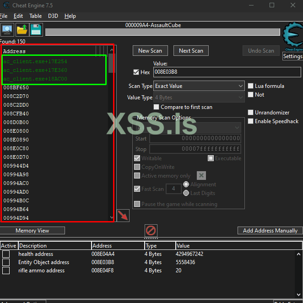Image resolution: width=303 pixels, height=303 pixels.
Task: Open the D3D menu
Action: click(x=53, y=16)
